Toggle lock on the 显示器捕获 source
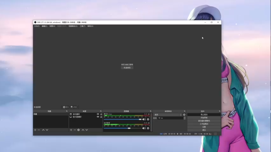271x152 pixels. [101, 117]
